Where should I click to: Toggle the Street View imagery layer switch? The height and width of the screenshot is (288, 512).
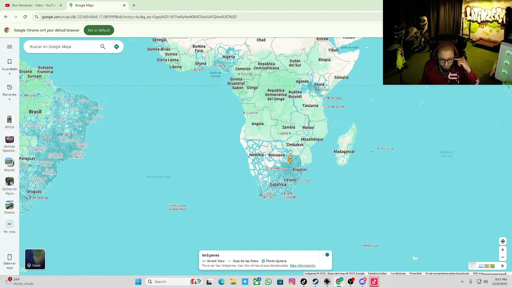click(325, 255)
